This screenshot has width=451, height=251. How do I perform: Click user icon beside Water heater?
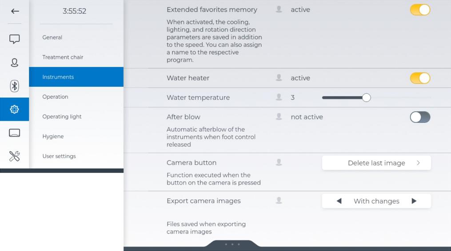[x=279, y=78]
